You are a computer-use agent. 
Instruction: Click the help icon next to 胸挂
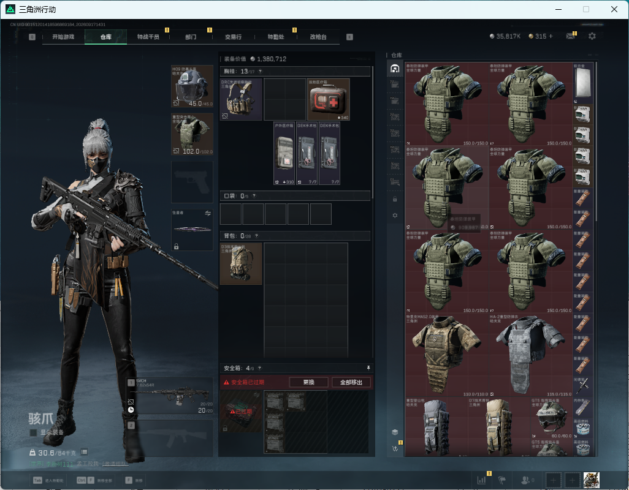click(260, 71)
